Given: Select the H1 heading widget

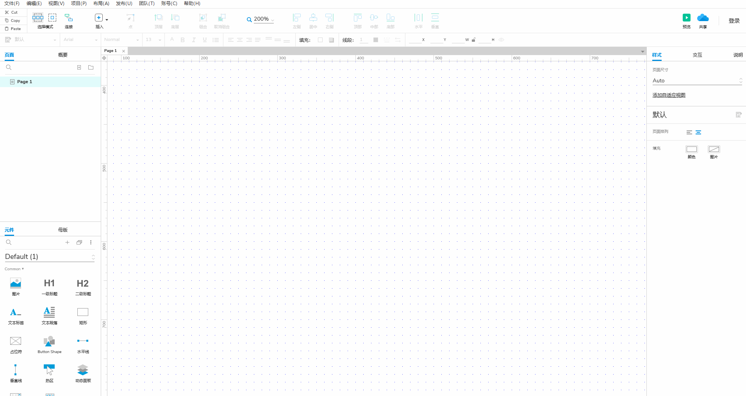Looking at the screenshot, I should click(49, 284).
